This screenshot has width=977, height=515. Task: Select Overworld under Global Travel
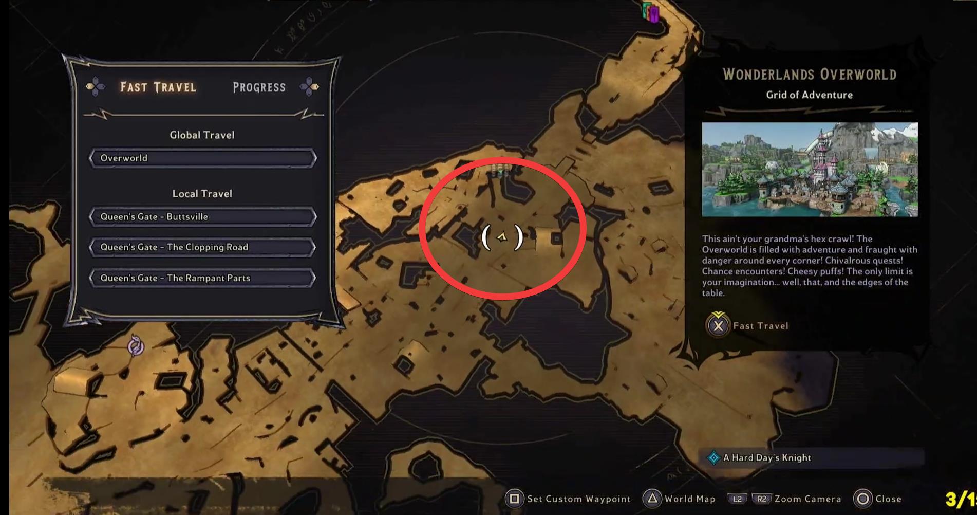point(202,158)
